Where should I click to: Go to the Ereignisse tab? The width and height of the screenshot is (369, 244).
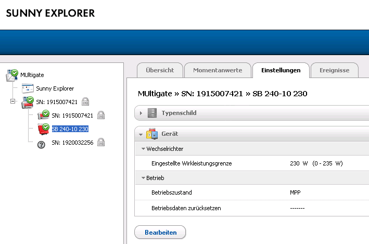pyautogui.click(x=335, y=70)
